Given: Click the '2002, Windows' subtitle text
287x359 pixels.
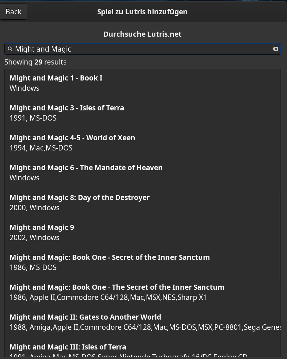Looking at the screenshot, I should point(34,238).
